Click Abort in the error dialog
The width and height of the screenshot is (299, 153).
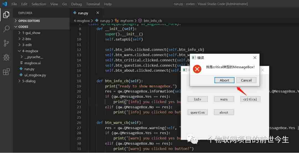(225, 80)
